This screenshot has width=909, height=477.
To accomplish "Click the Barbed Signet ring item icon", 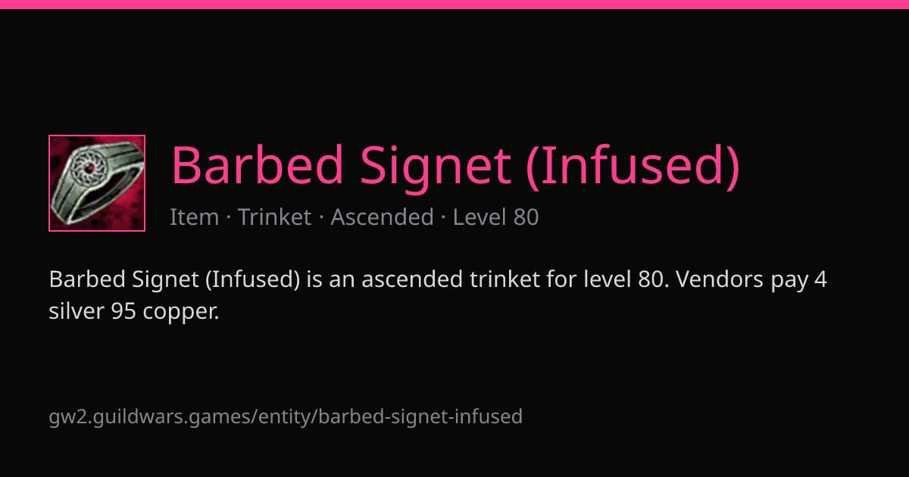I will click(x=97, y=183).
